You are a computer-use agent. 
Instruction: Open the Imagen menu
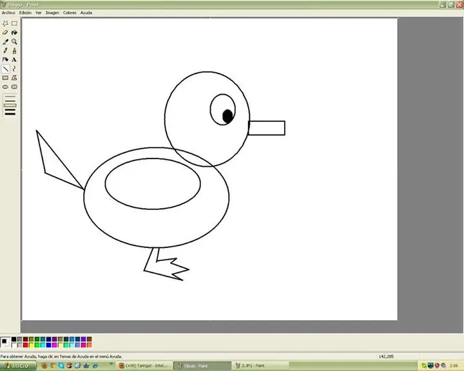[x=52, y=12]
